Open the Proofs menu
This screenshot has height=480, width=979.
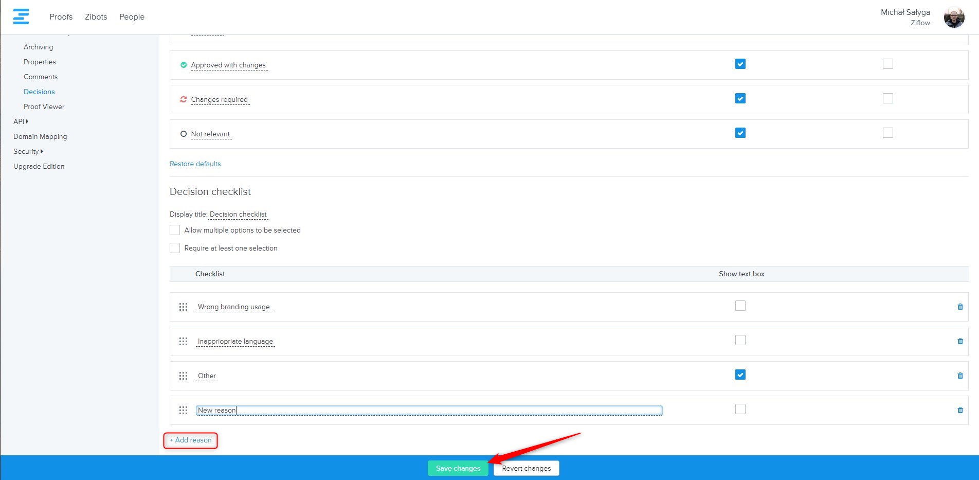tap(61, 17)
